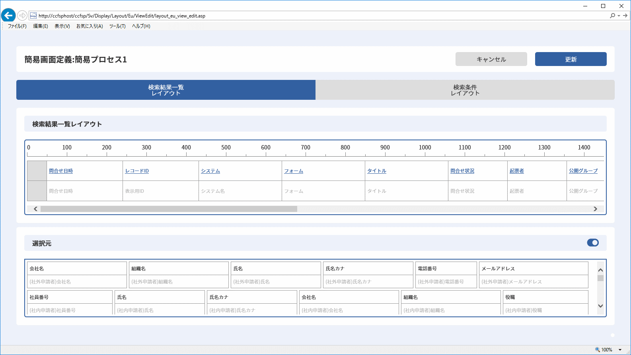Click the layout scrollbar right arrow

click(595, 209)
